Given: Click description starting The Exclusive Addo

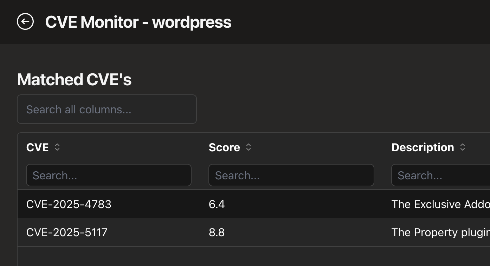Looking at the screenshot, I should [x=441, y=204].
